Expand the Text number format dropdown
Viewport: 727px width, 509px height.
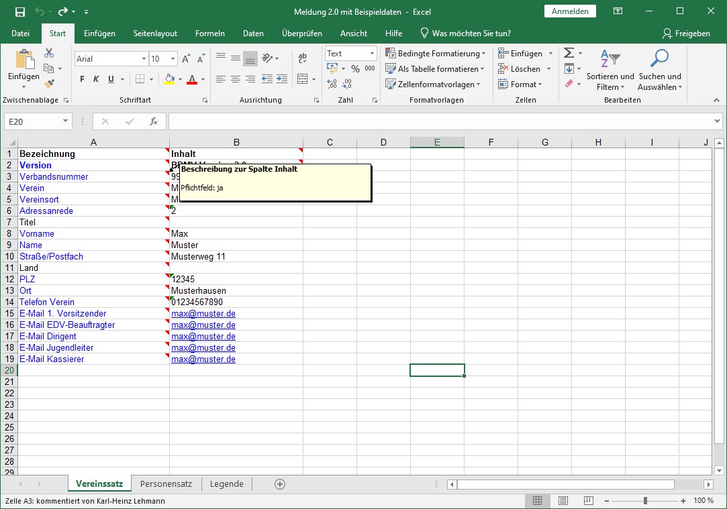click(372, 54)
